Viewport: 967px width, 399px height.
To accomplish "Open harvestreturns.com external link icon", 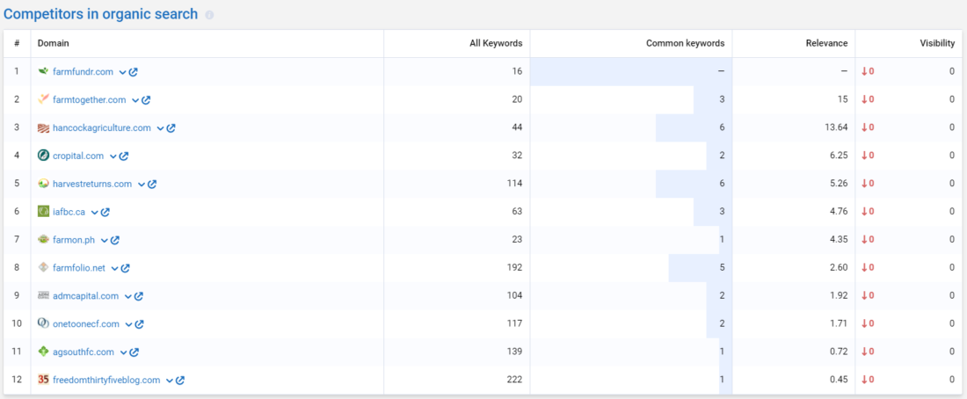I will (x=152, y=184).
